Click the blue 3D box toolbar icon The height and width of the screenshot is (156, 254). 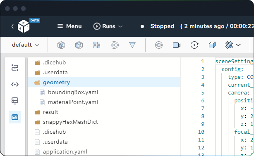pyautogui.click(x=212, y=45)
